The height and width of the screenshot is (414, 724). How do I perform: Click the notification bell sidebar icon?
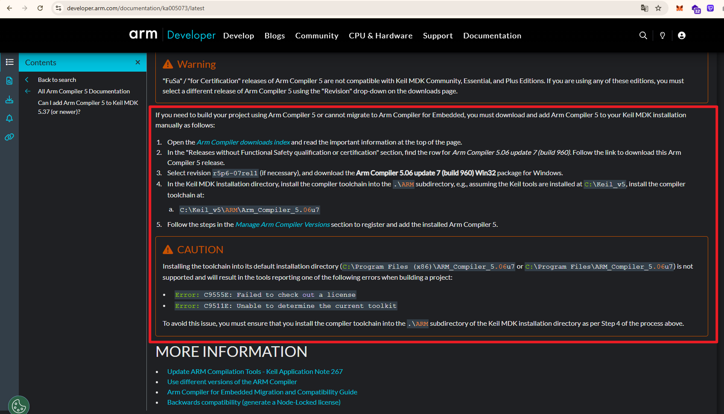click(9, 118)
